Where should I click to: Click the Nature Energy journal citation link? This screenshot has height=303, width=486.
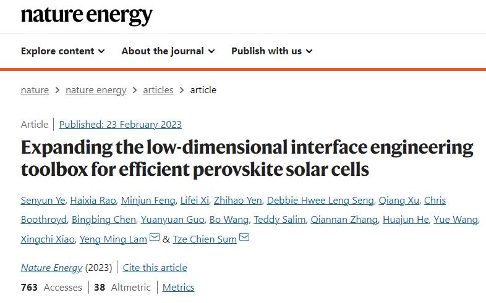[51, 268]
